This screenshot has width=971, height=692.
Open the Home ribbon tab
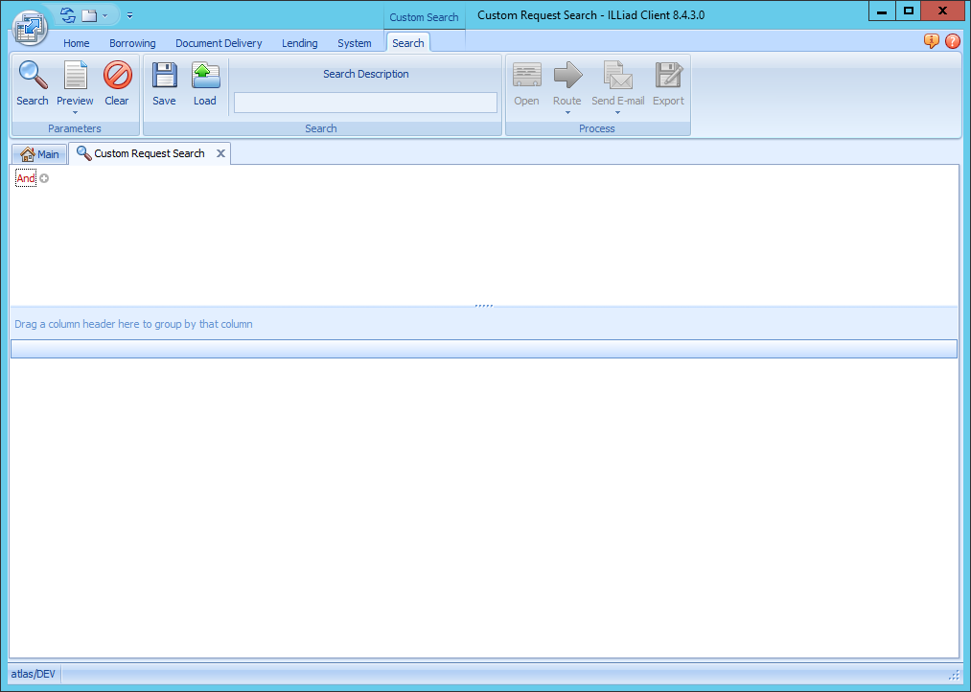pyautogui.click(x=76, y=43)
